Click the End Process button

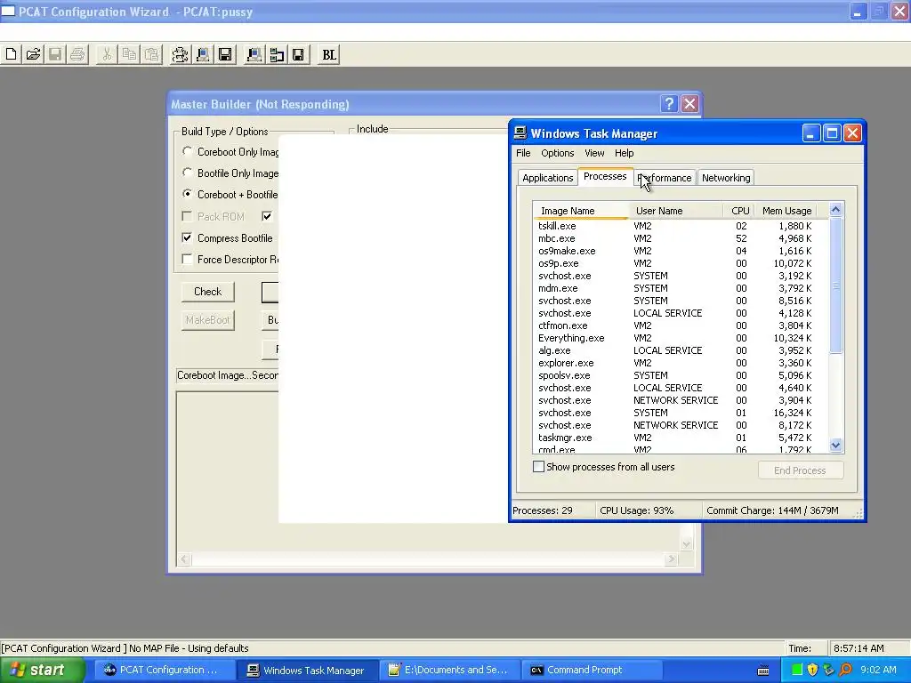[800, 470]
